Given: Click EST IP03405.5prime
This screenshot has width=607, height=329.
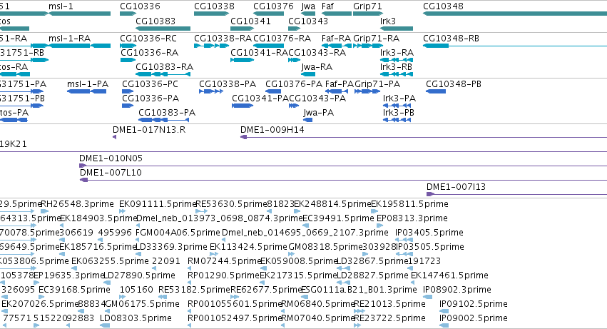Looking at the screenshot, I should tap(404, 240).
